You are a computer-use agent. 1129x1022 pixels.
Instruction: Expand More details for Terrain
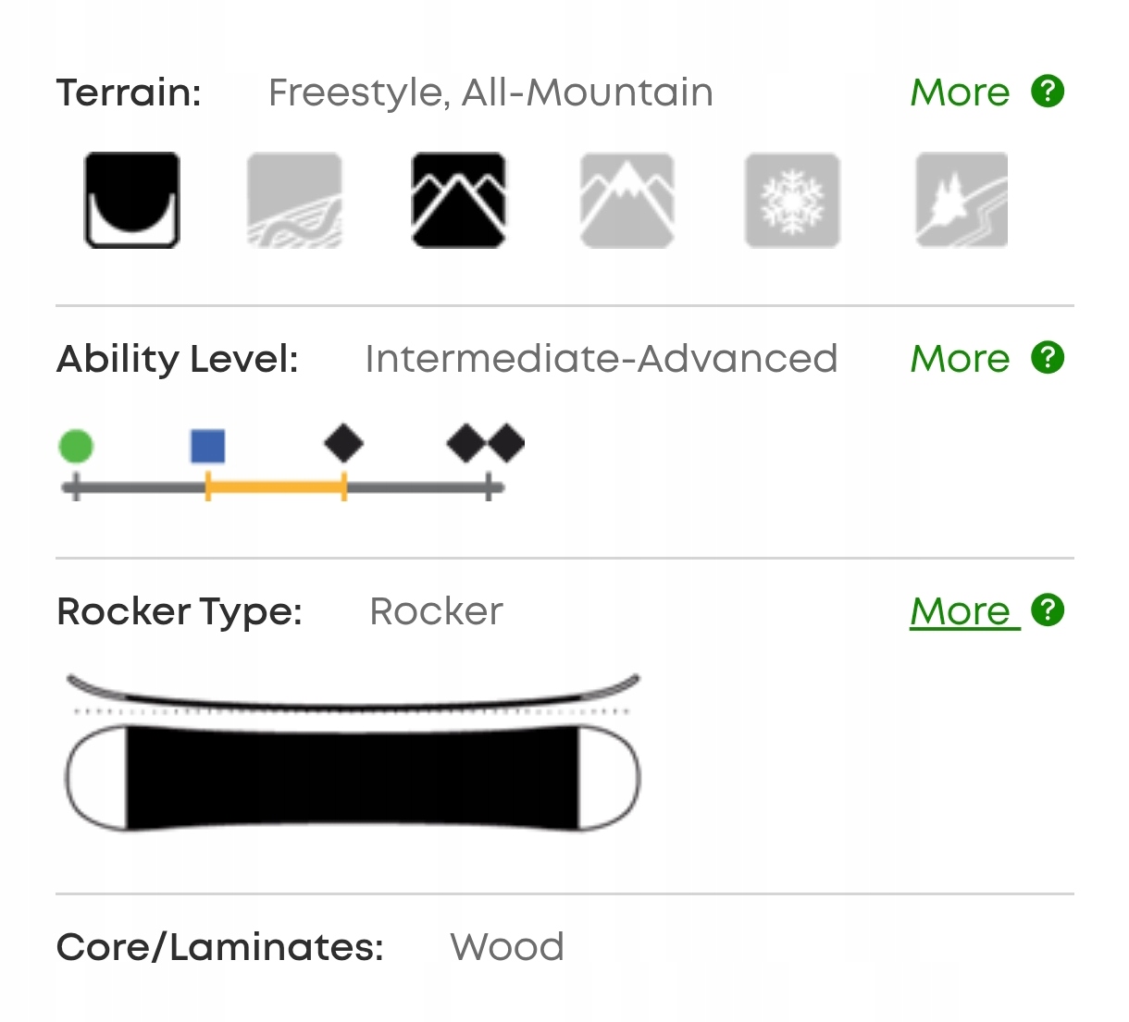point(960,92)
